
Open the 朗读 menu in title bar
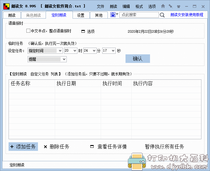pos(114,6)
